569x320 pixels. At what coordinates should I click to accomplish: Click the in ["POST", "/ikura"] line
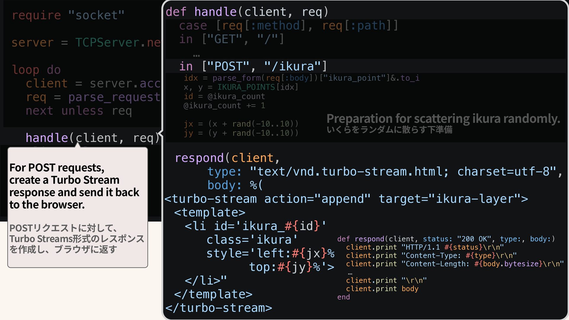tap(253, 66)
